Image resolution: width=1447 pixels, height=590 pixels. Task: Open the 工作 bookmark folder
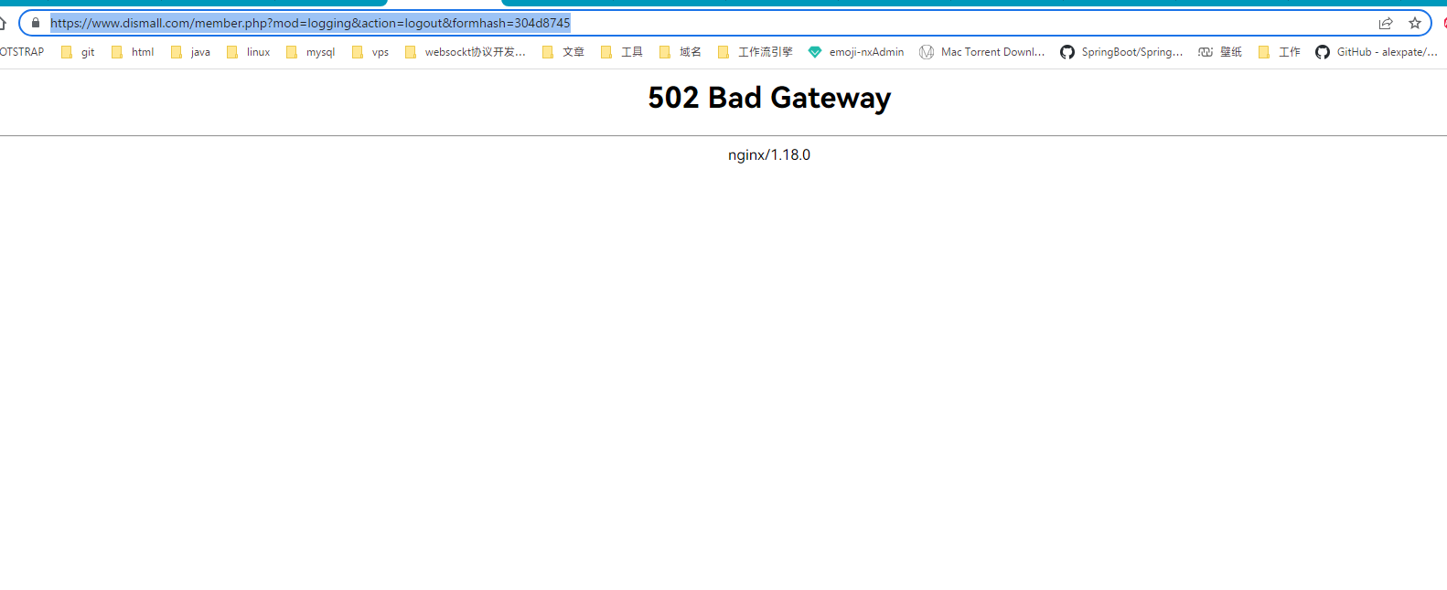click(1279, 52)
